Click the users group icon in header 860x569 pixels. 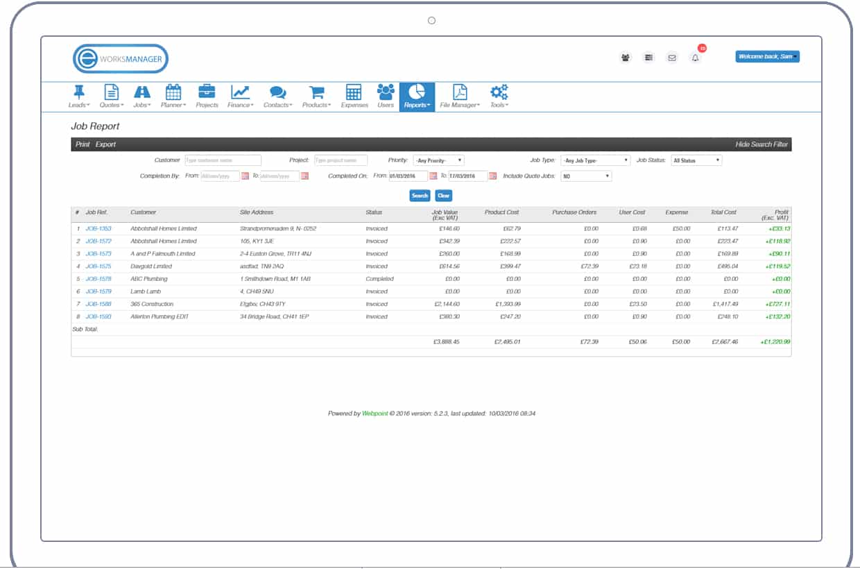pyautogui.click(x=626, y=58)
